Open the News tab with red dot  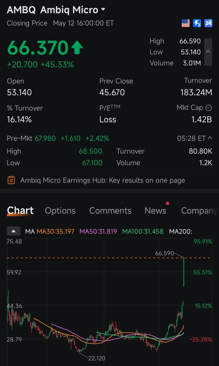155,211
